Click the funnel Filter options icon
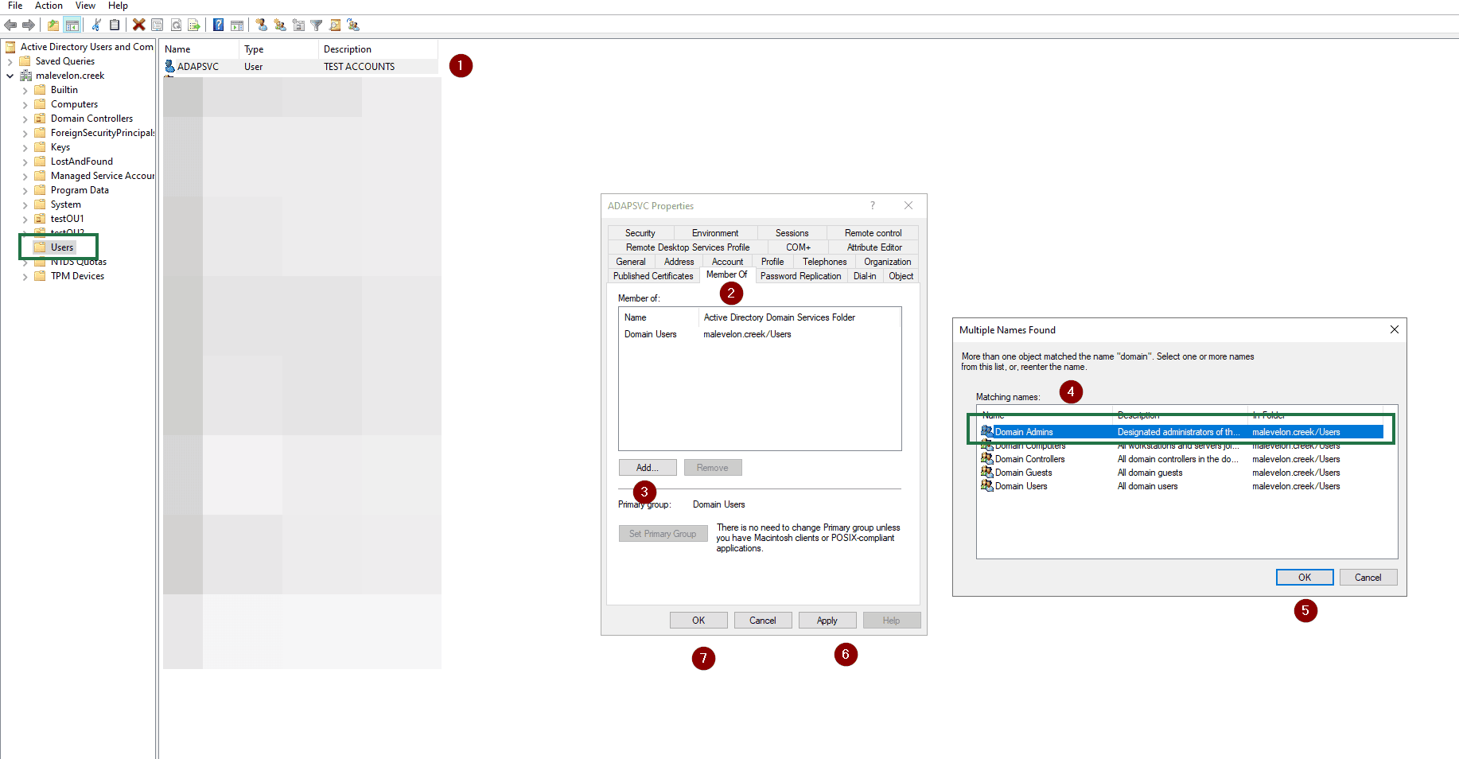This screenshot has width=1459, height=759. tap(317, 25)
